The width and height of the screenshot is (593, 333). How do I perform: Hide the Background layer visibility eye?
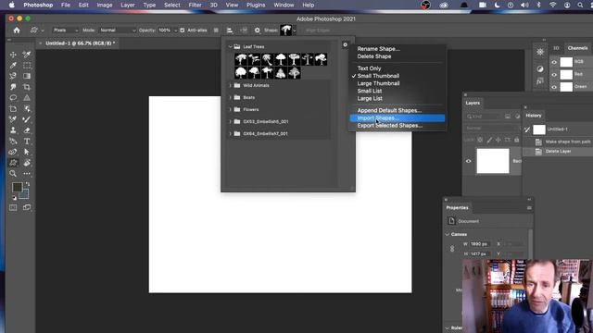pyautogui.click(x=468, y=161)
